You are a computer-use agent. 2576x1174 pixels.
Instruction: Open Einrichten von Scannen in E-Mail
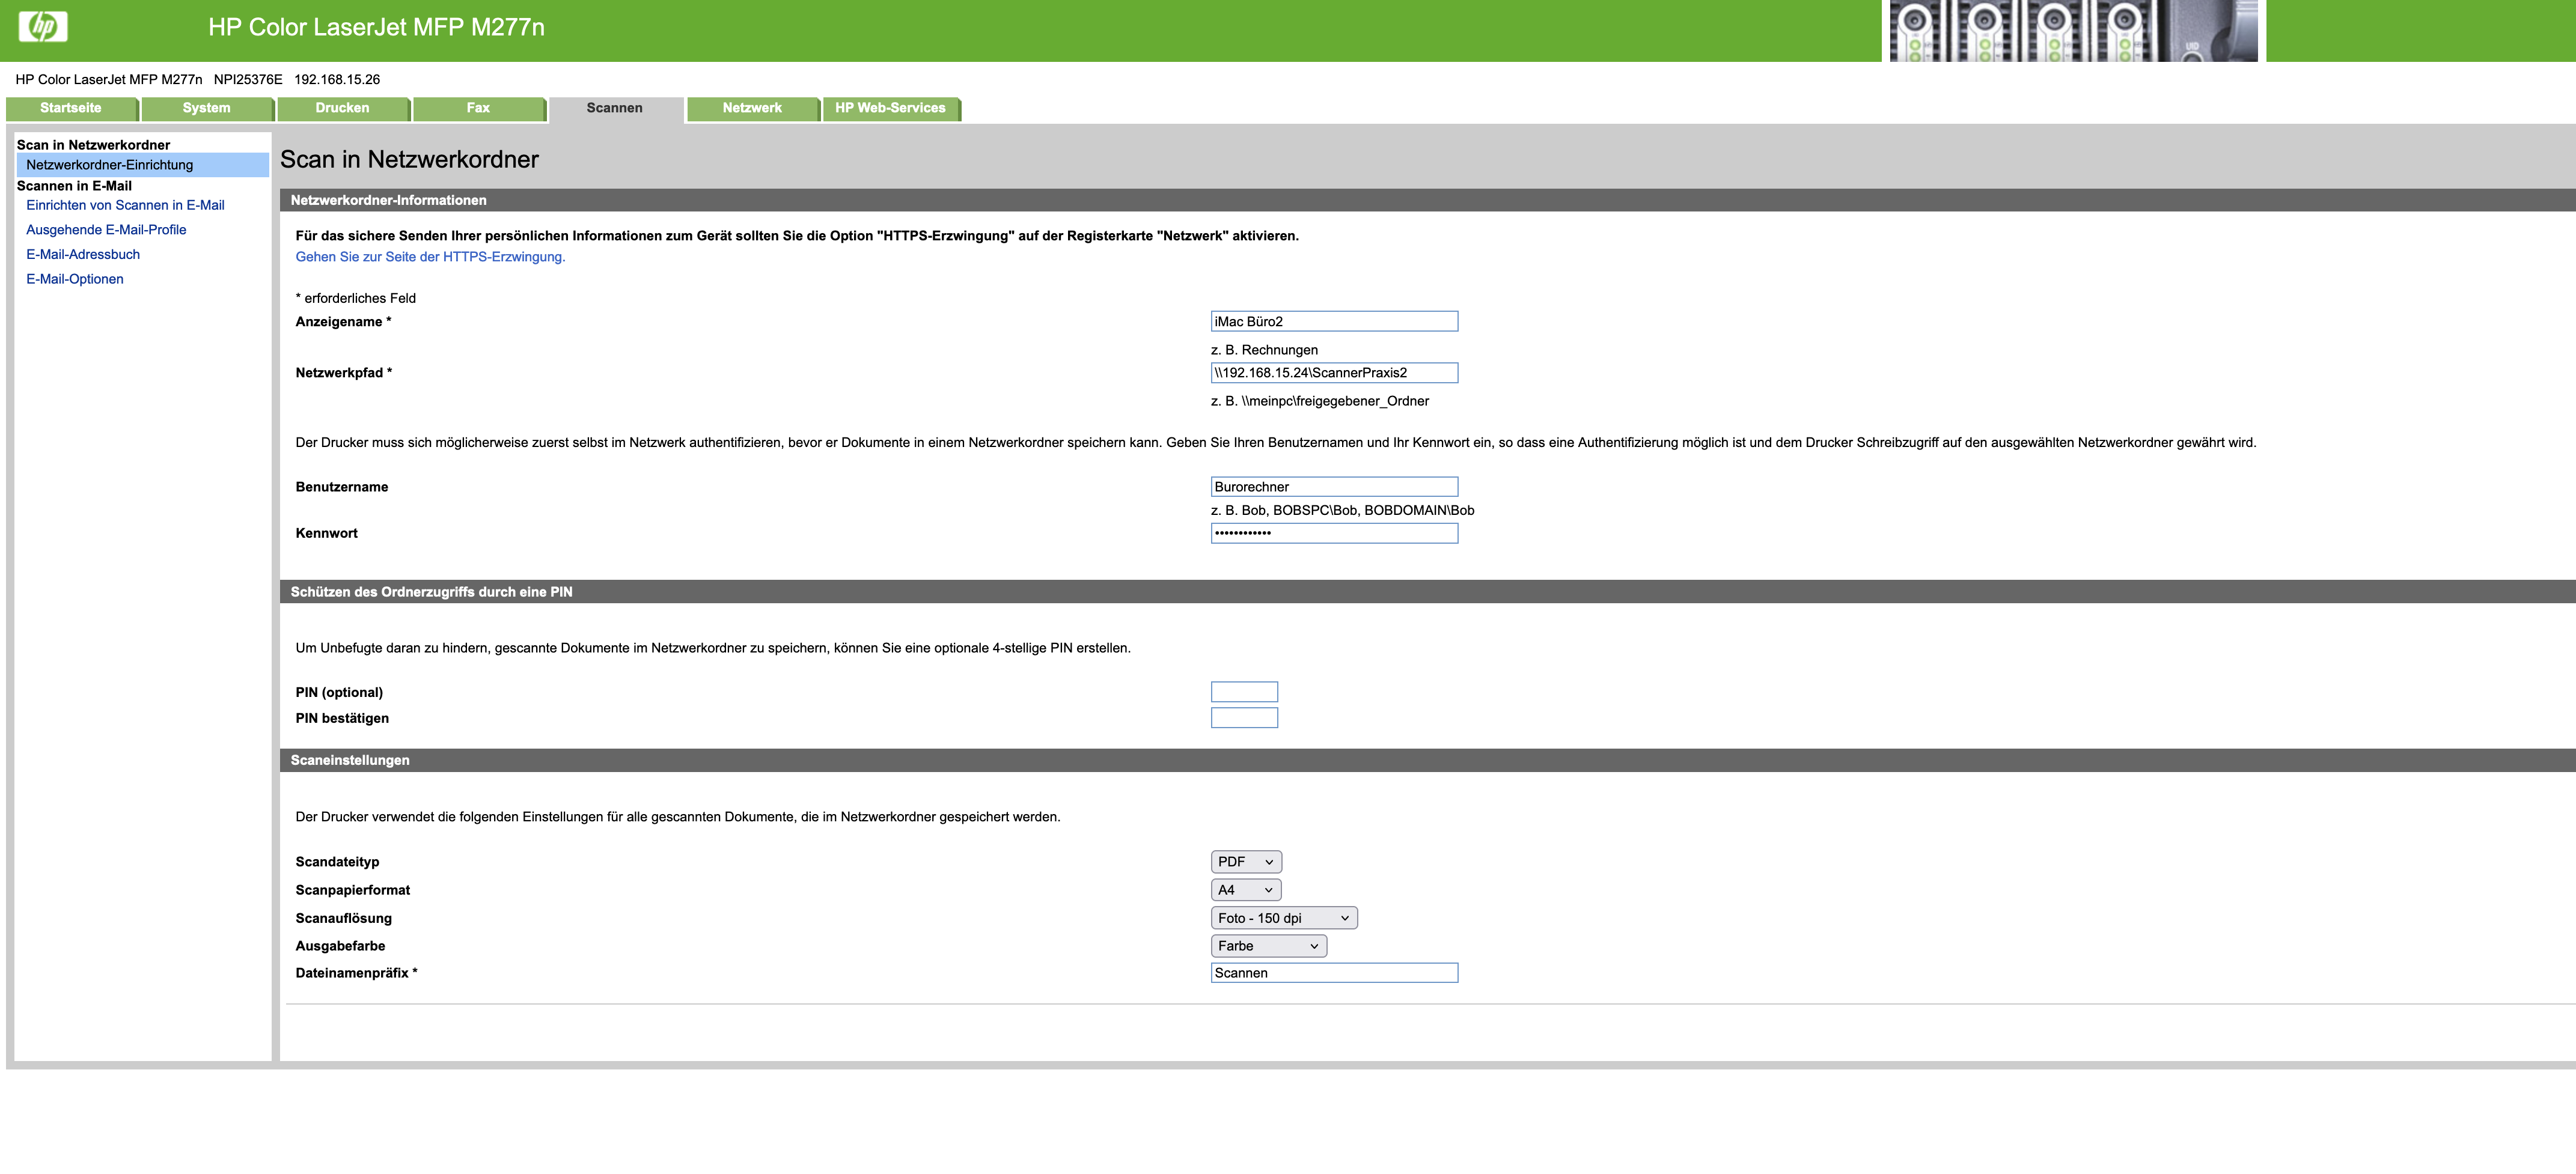coord(125,205)
